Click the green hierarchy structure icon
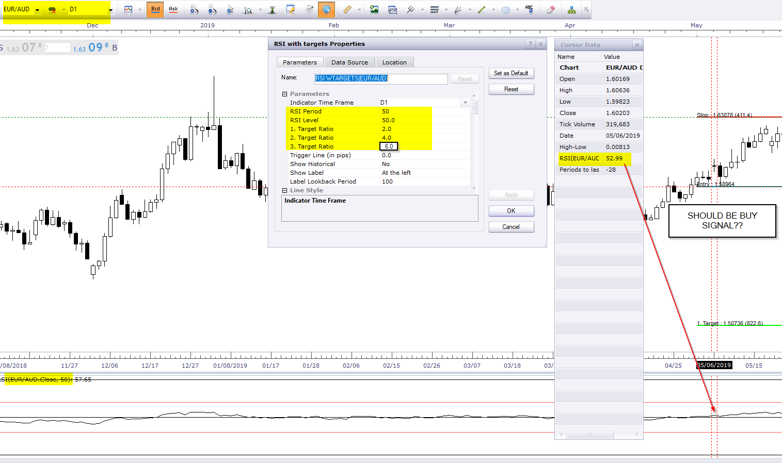Image resolution: width=782 pixels, height=463 pixels. coord(571,9)
